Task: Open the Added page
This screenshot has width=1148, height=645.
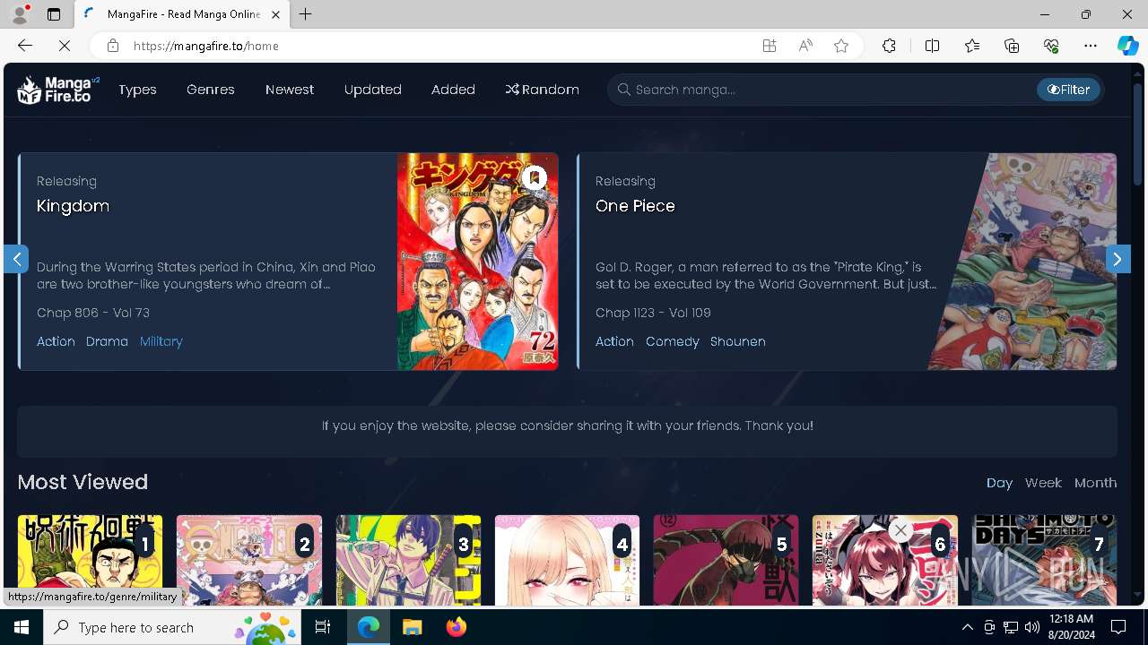Action: pos(453,90)
